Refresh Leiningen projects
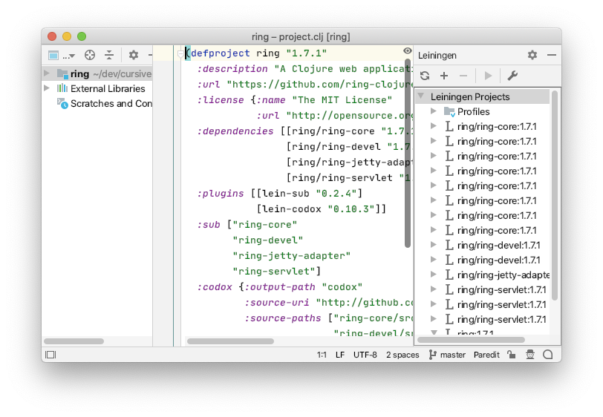The image size is (603, 417). (425, 76)
